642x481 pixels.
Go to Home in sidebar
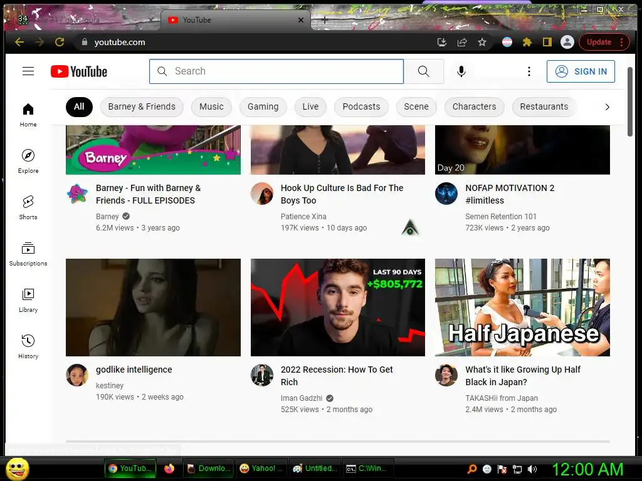point(28,115)
